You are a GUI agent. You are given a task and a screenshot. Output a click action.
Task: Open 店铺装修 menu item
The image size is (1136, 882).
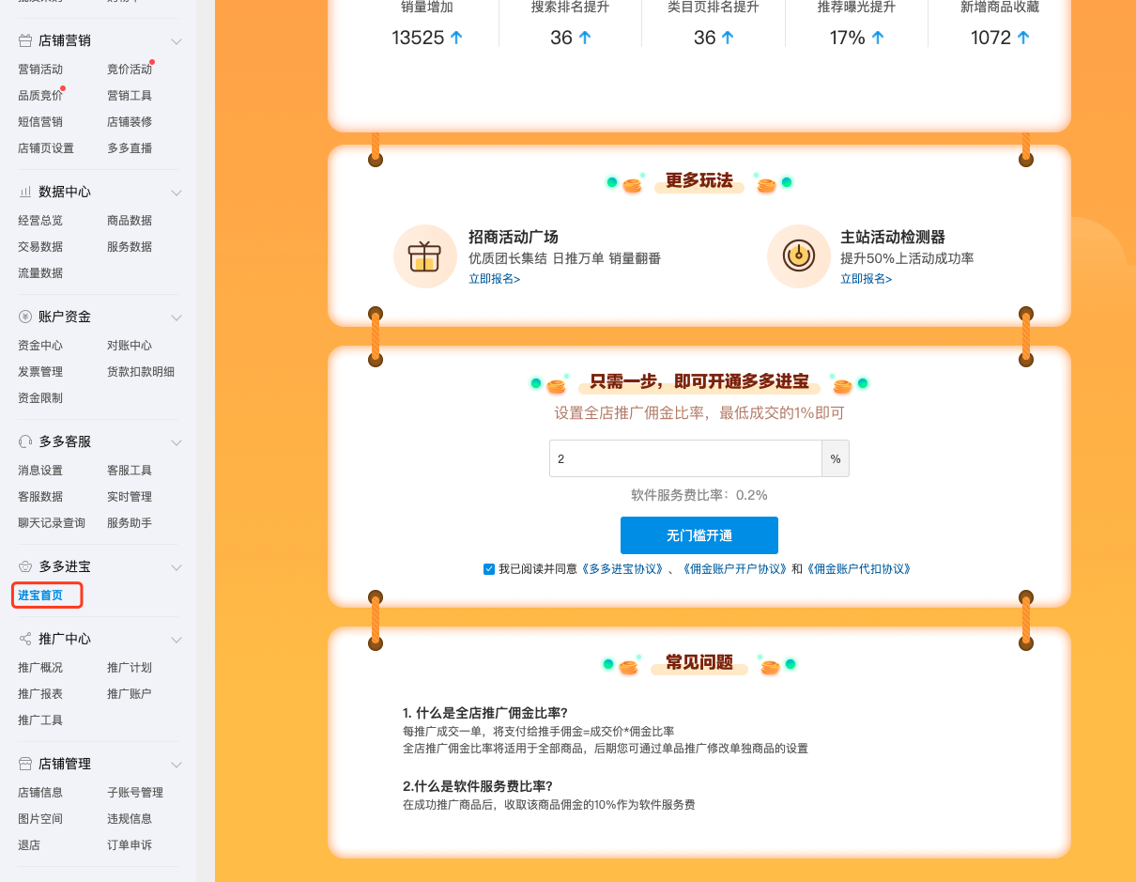click(x=130, y=122)
